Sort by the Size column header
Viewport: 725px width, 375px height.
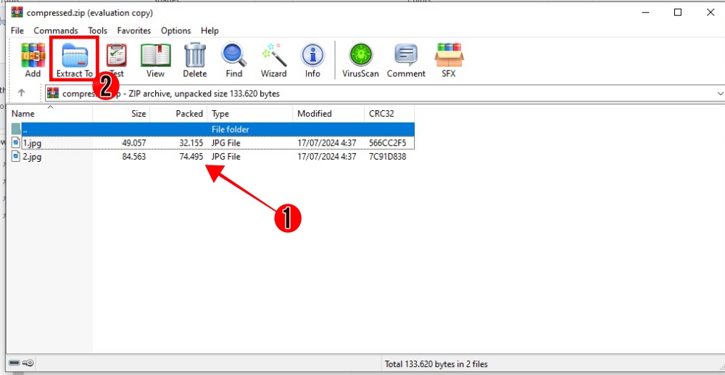[x=121, y=114]
